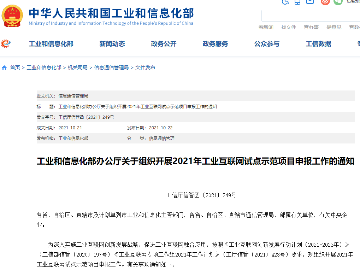Open 工业和信息化部 navigation menu
Screen dimensions: 360x276
click(51, 44)
